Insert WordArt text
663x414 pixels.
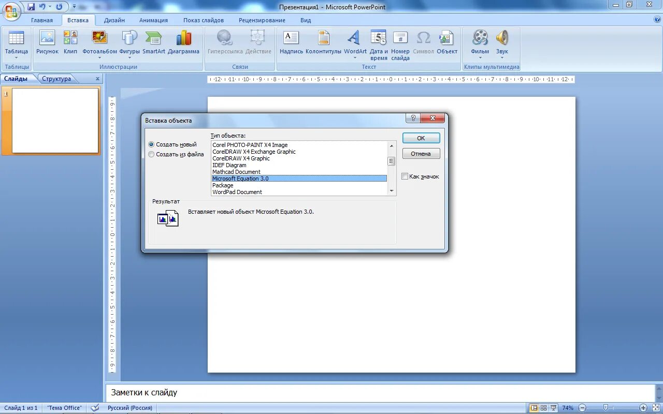click(x=355, y=45)
